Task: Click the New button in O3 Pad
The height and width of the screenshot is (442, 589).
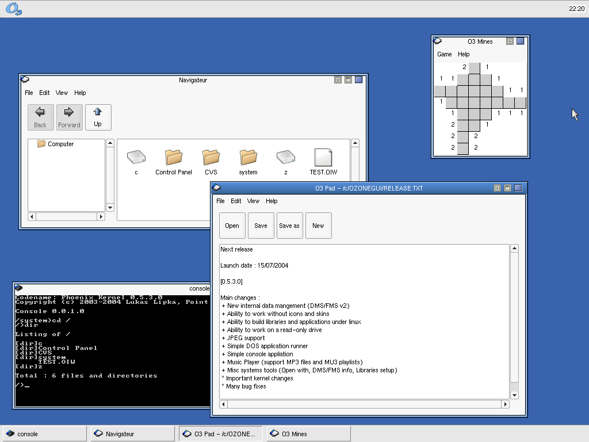Action: pos(318,226)
